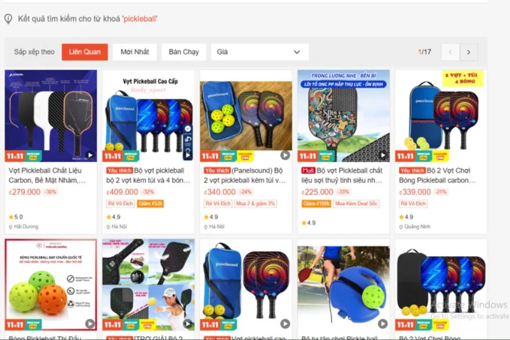This screenshot has height=340, width=510.
Task: Play video on the pickleball balls thumbnail
Action: pyautogui.click(x=90, y=324)
